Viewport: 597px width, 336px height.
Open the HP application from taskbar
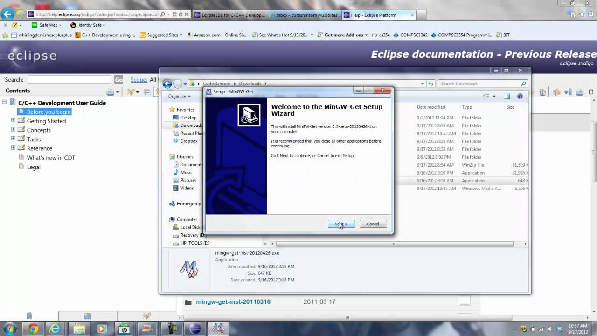[124, 329]
